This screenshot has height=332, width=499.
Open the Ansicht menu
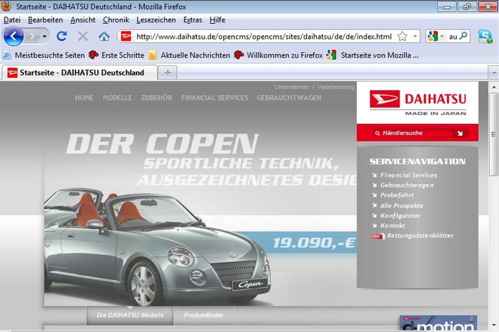coord(83,20)
